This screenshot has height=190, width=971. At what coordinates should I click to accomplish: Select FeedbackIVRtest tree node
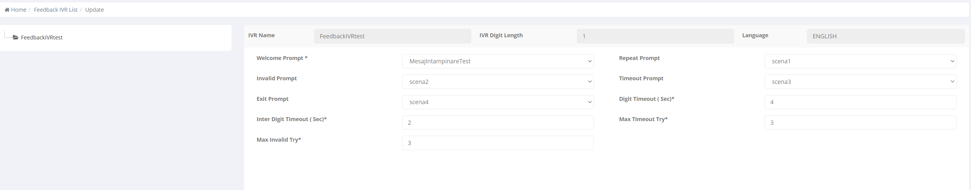click(x=42, y=37)
